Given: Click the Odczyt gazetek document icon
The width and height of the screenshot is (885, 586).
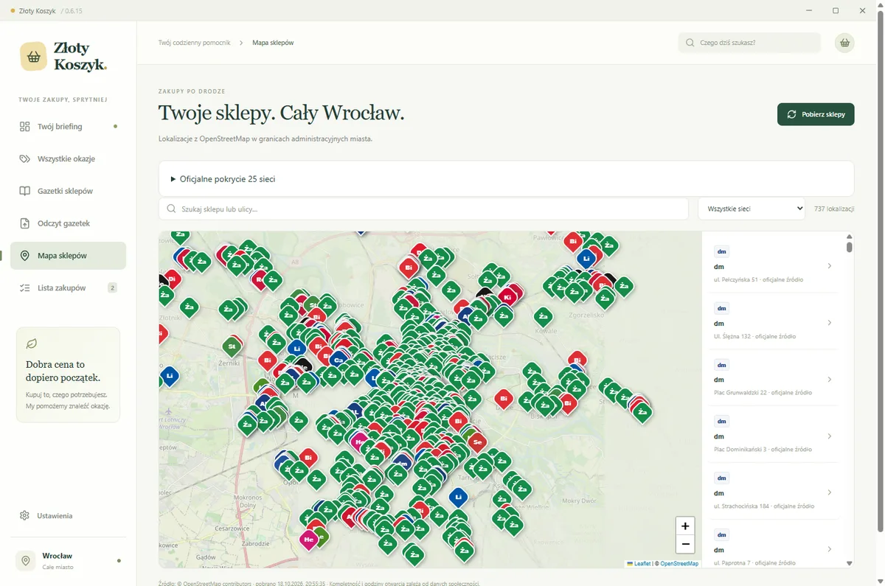Looking at the screenshot, I should 24,223.
